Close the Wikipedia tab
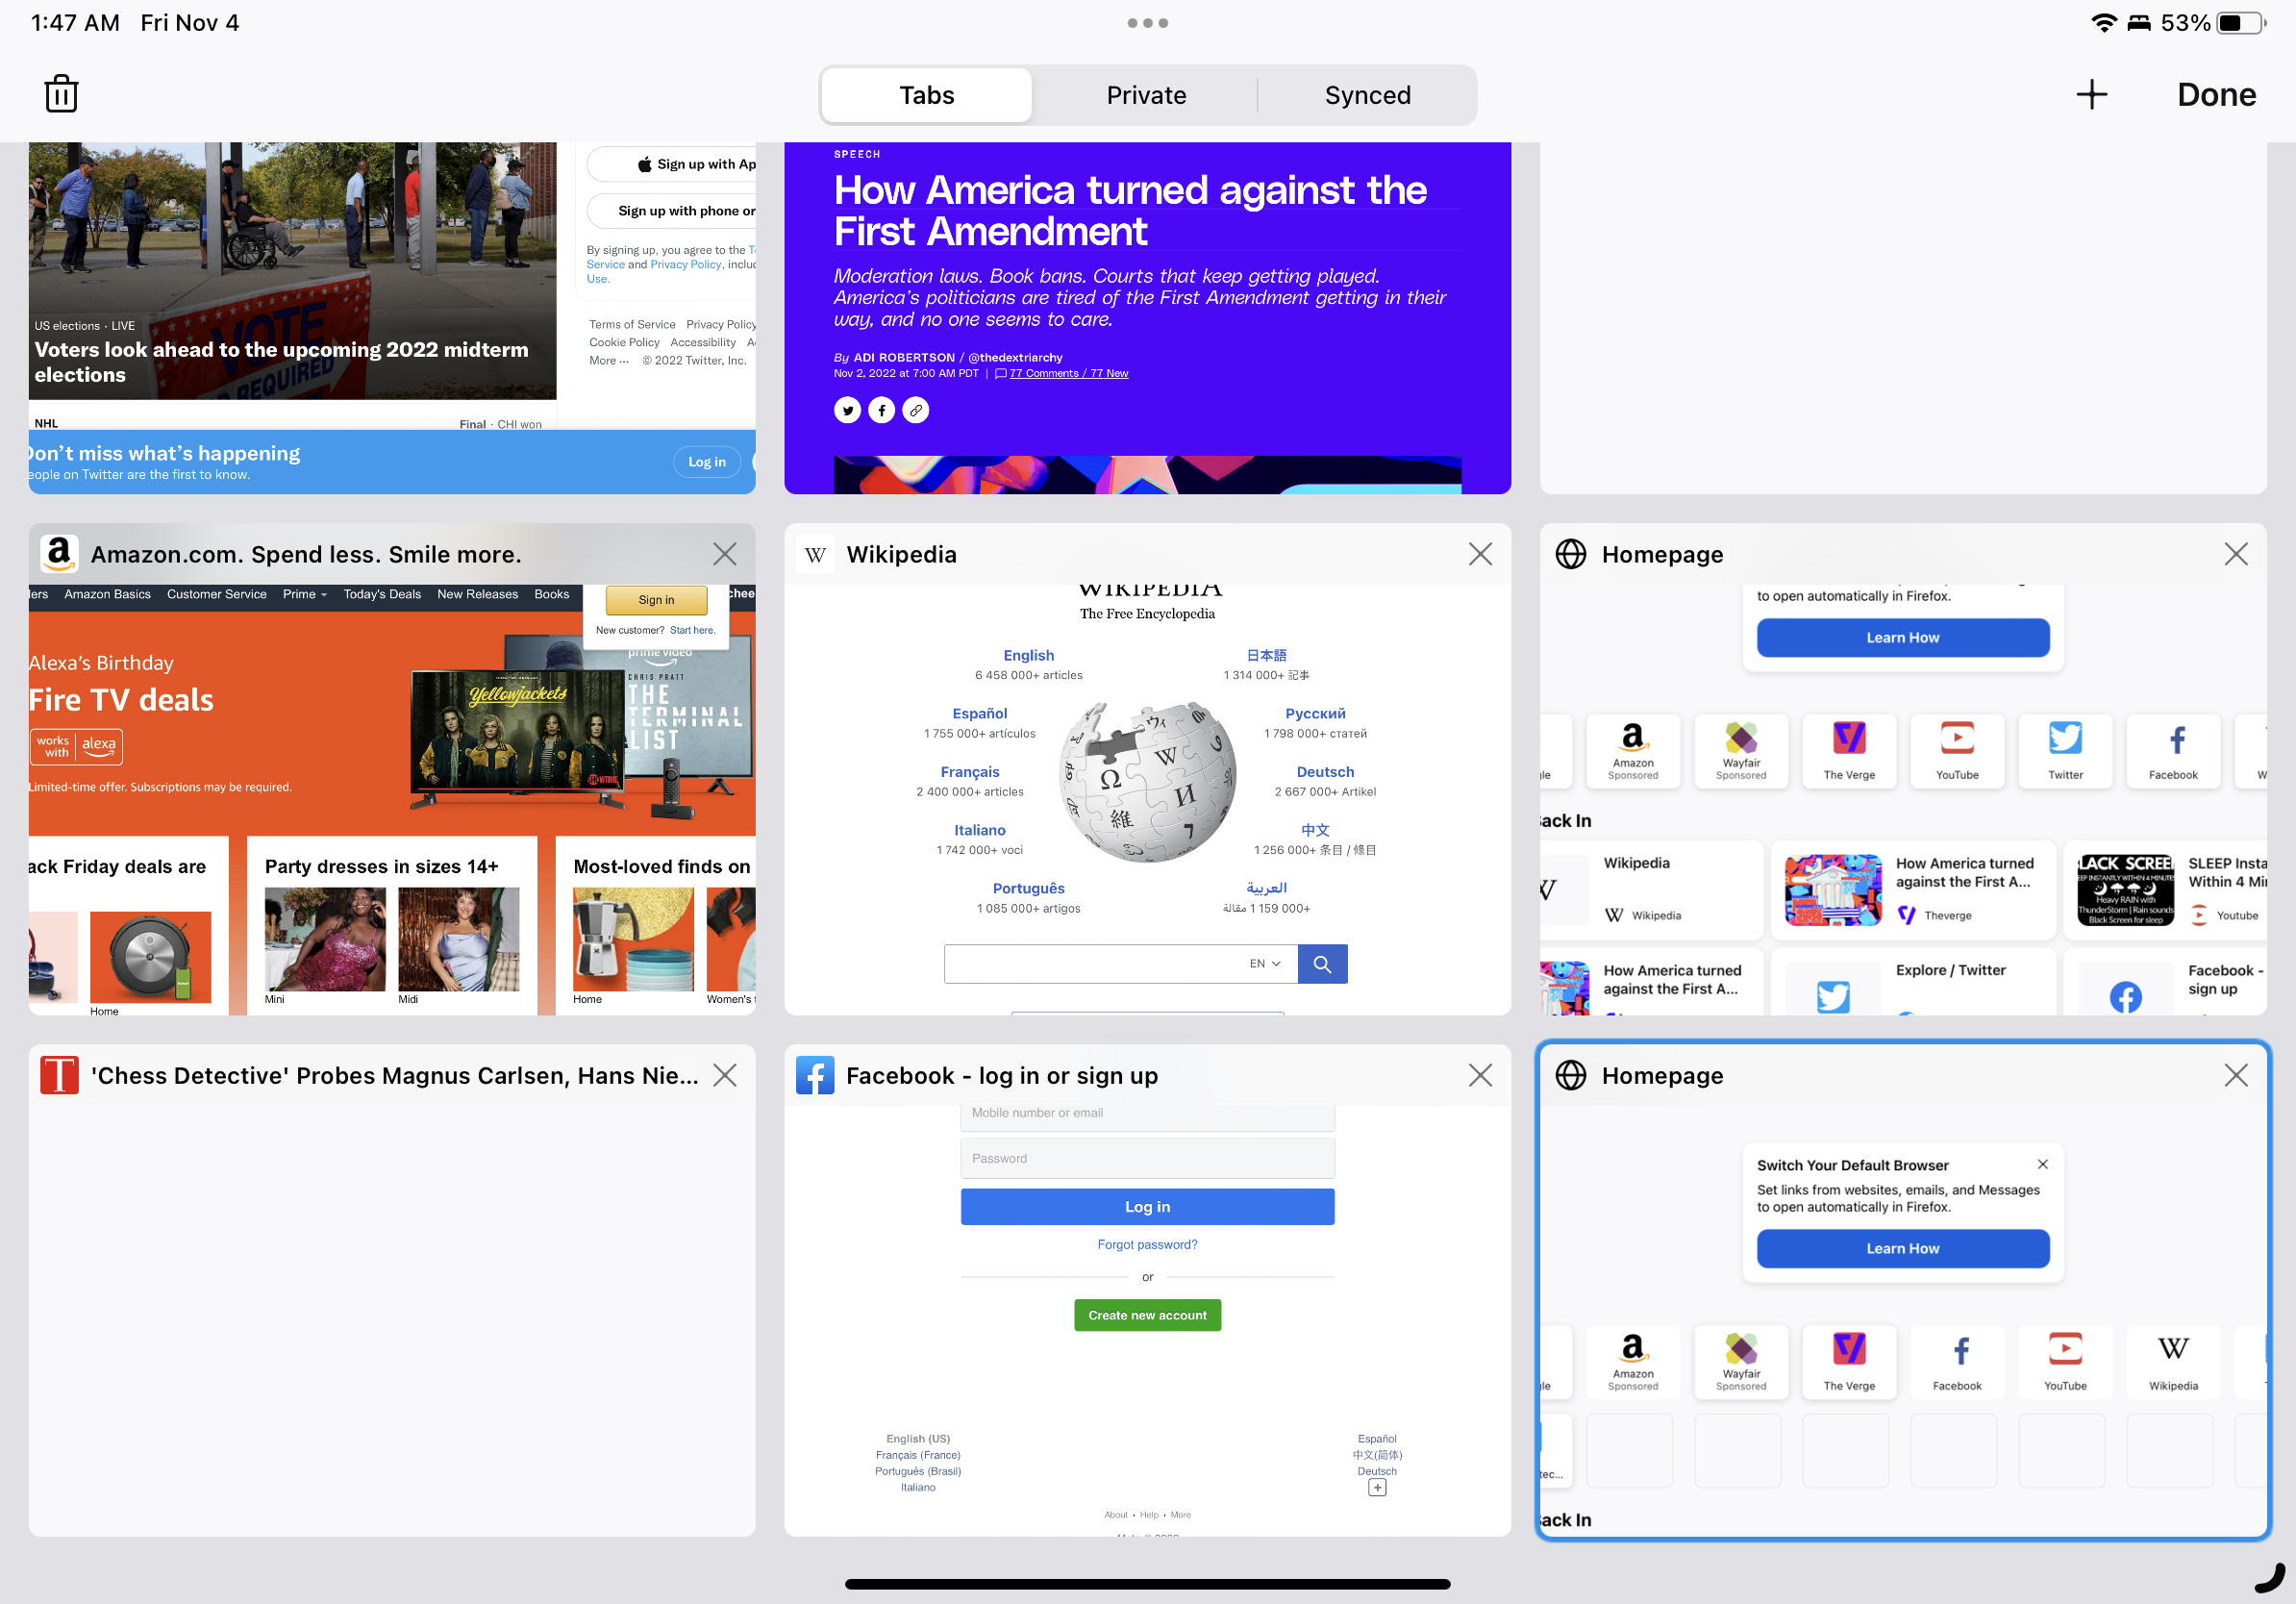This screenshot has width=2296, height=1604. click(x=1480, y=554)
